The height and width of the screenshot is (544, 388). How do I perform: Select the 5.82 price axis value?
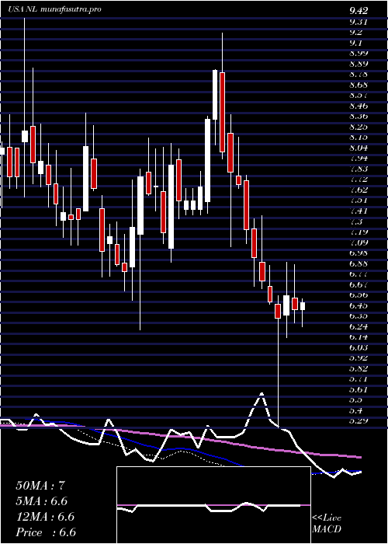point(359,368)
